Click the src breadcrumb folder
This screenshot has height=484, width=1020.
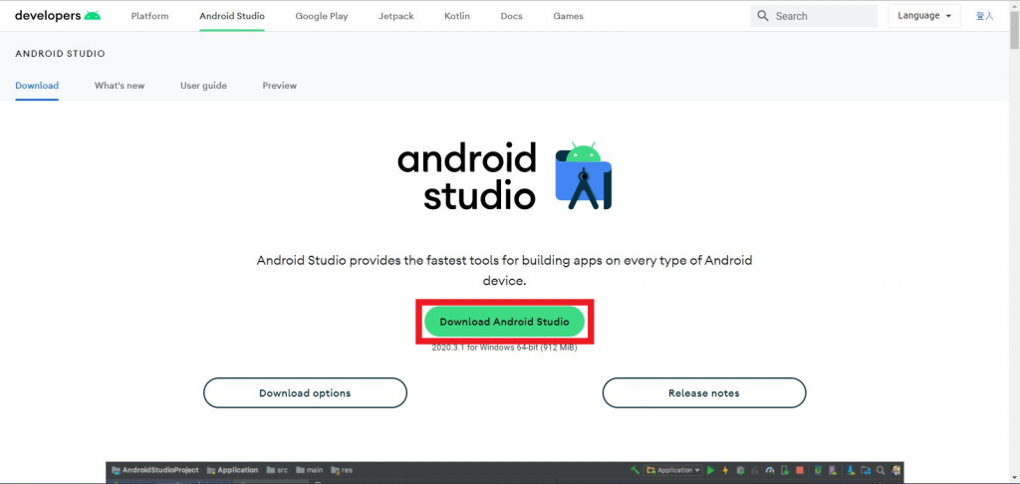tap(277, 470)
